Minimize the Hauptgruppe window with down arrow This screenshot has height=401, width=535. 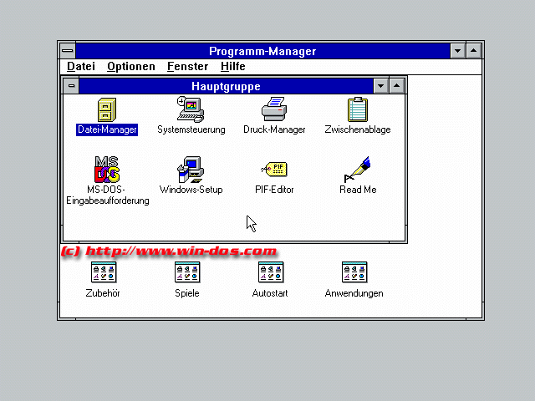381,86
